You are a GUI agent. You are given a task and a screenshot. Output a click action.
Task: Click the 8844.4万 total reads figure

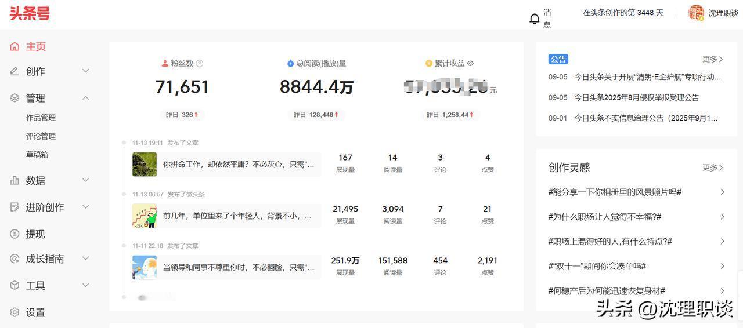pos(316,87)
